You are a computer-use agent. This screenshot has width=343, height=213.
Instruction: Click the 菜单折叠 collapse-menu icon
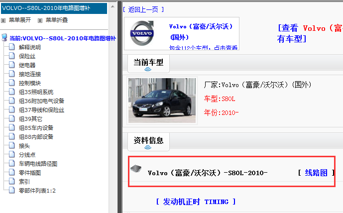click(x=40, y=20)
